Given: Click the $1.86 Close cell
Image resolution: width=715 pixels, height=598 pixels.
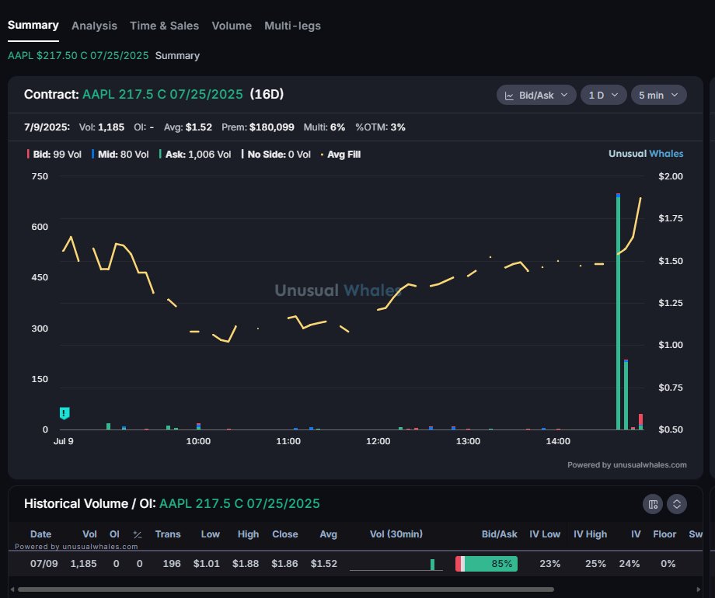Looking at the screenshot, I should click(x=284, y=564).
